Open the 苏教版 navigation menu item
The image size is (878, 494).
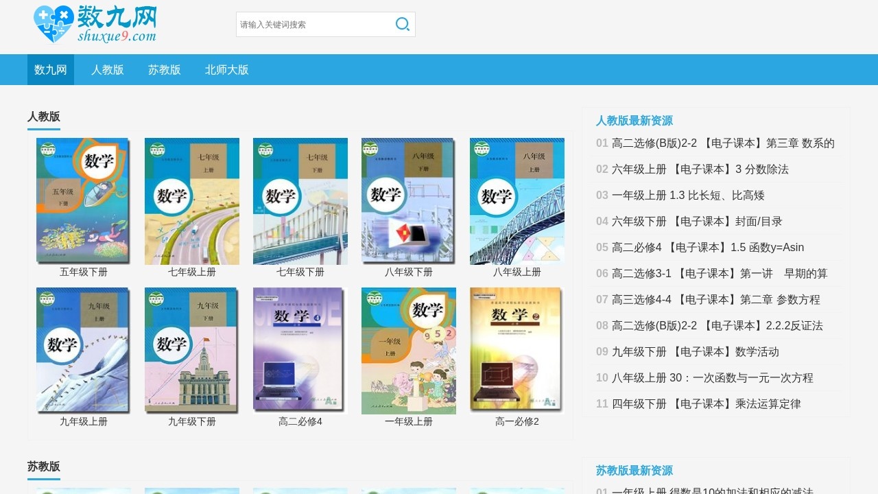tap(165, 69)
